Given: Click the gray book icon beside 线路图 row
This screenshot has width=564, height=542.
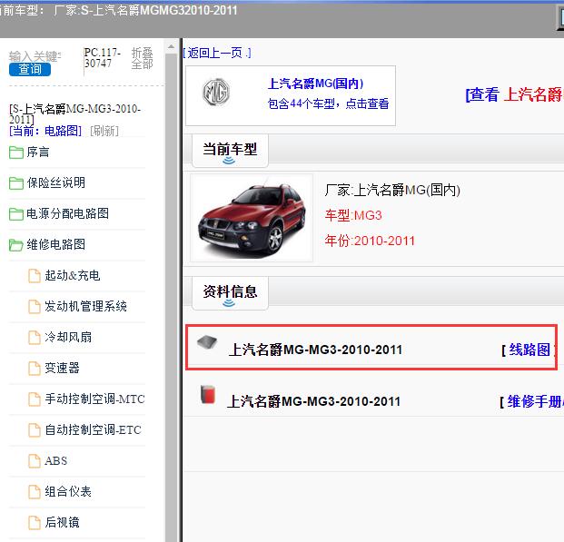Looking at the screenshot, I should point(207,342).
